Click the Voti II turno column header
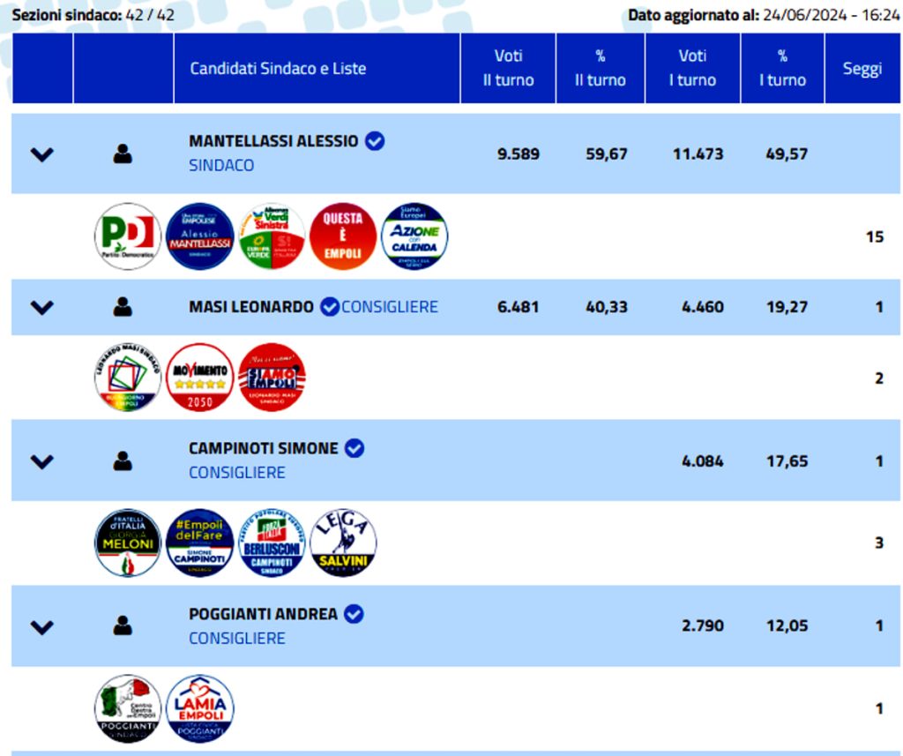Viewport: 903px width, 756px height. point(508,68)
